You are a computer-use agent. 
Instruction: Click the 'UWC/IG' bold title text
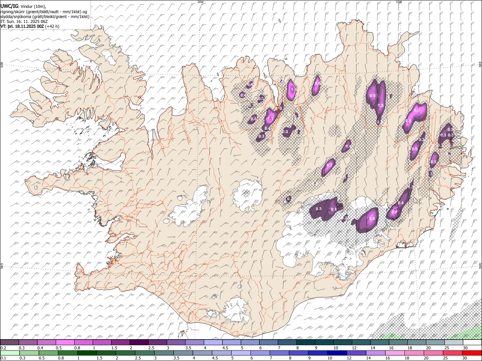[x=9, y=6]
